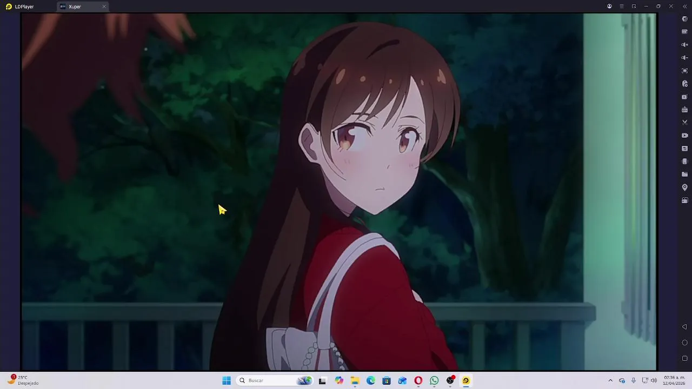Click the title bar square-arrow window icon
Screen dimensions: 692x389
[x=634, y=6]
